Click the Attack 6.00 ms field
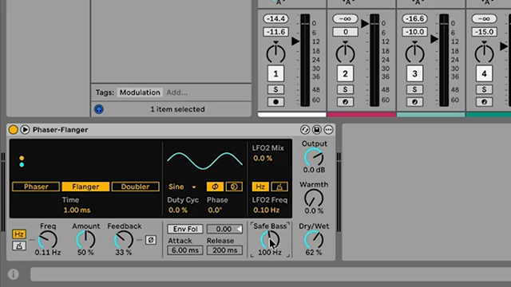This screenshot has height=287, width=511. click(x=185, y=250)
